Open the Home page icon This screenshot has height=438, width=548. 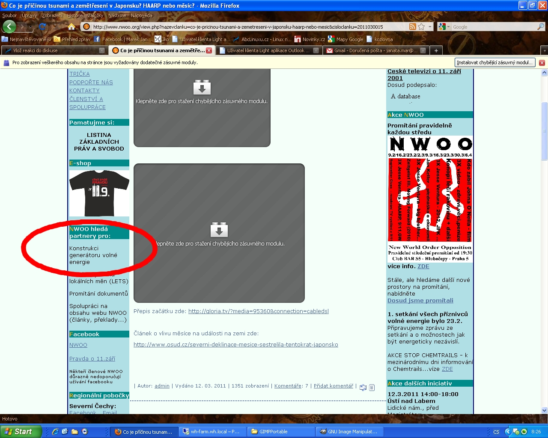pos(71,27)
